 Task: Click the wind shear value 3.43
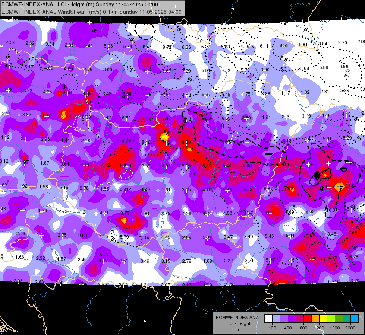tap(107, 94)
